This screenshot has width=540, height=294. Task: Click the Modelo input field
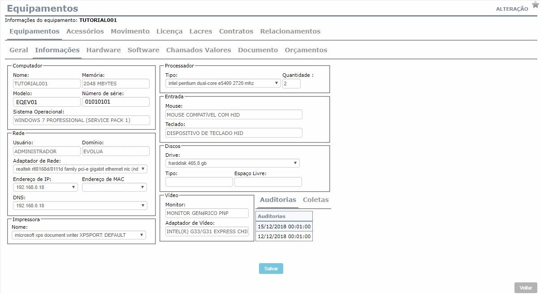(x=46, y=102)
